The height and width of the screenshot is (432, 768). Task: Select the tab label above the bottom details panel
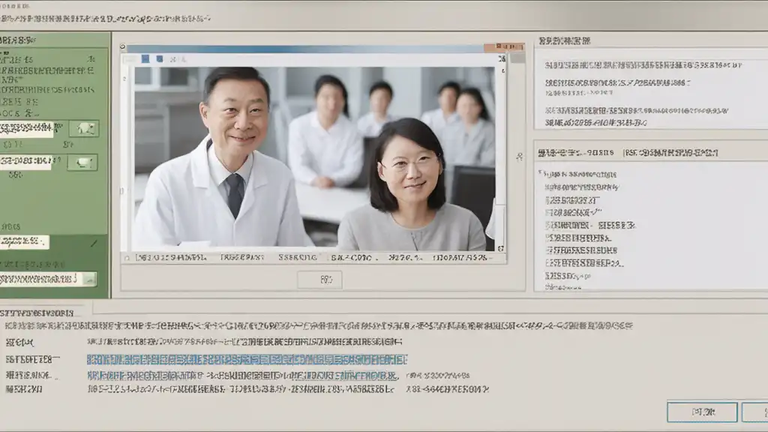coord(37,313)
